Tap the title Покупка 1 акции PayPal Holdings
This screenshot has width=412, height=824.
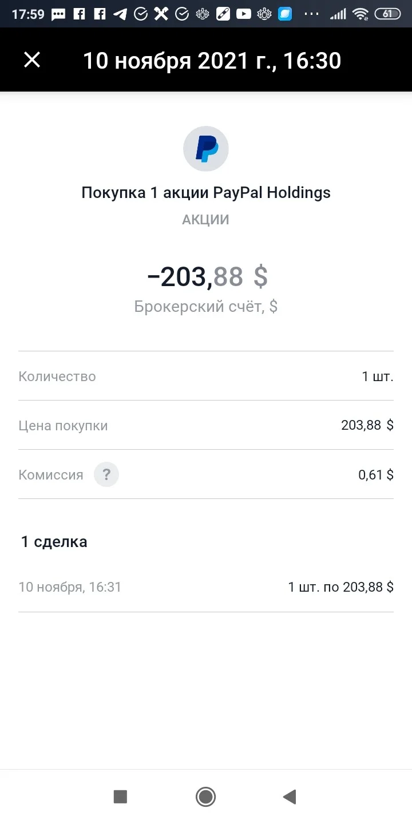tap(206, 193)
